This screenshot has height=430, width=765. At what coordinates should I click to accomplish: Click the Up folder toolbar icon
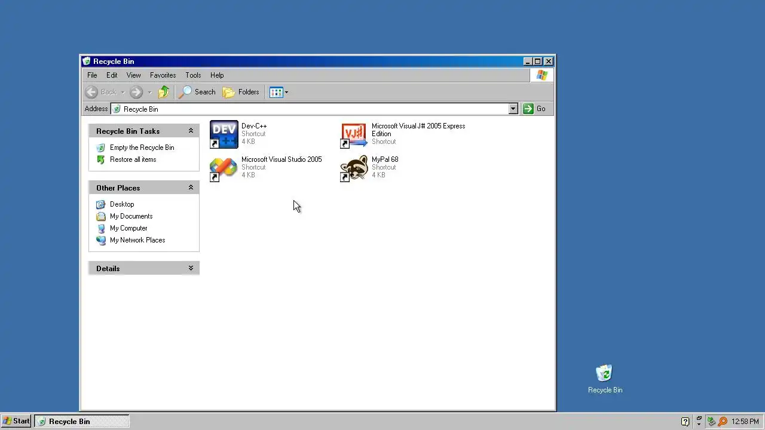[164, 92]
